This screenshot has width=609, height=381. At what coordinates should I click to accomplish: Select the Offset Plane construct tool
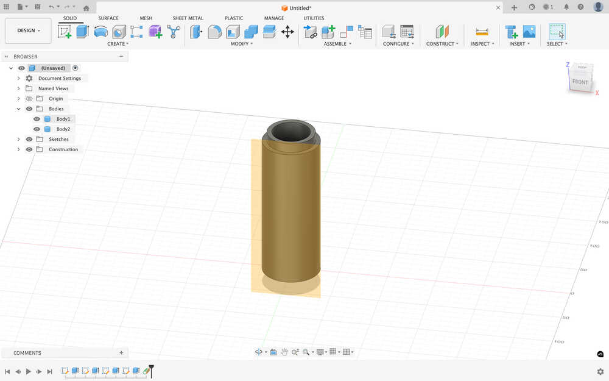pos(442,32)
